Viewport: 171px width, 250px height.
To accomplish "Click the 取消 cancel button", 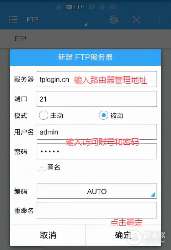I will click(48, 235).
